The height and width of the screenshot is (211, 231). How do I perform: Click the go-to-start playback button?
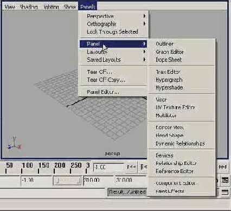point(131,167)
